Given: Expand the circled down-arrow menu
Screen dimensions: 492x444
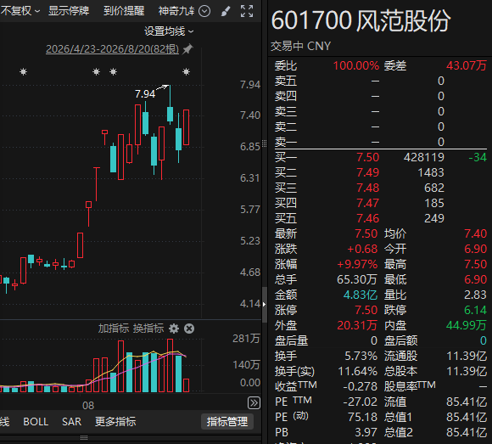Looking at the screenshot, I should click(x=204, y=11).
